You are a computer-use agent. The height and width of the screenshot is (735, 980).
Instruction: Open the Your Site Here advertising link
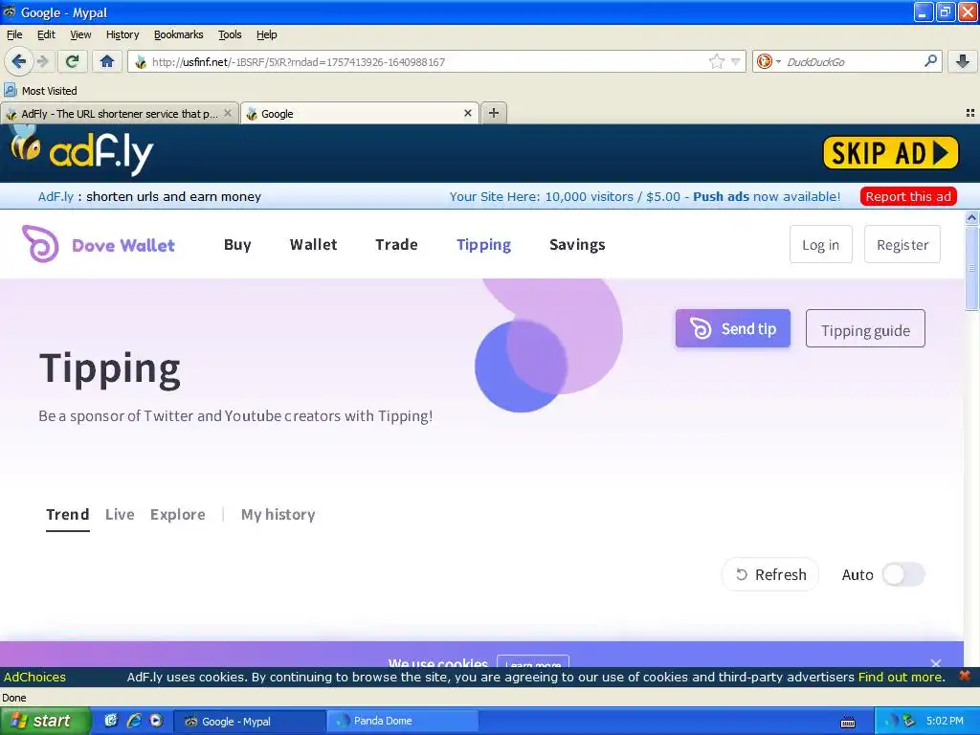coord(645,196)
